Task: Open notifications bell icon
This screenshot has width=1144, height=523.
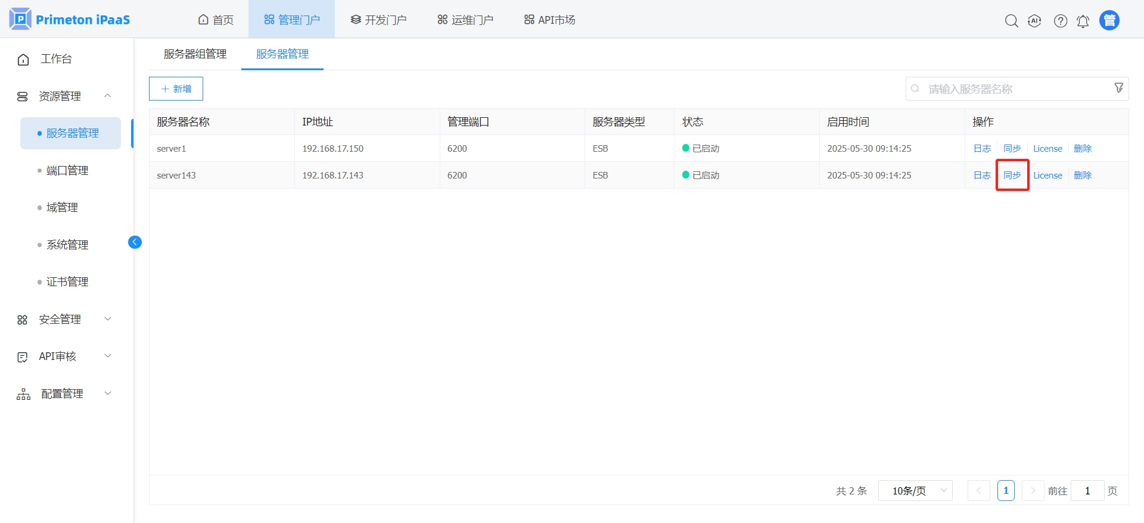Action: [x=1083, y=21]
